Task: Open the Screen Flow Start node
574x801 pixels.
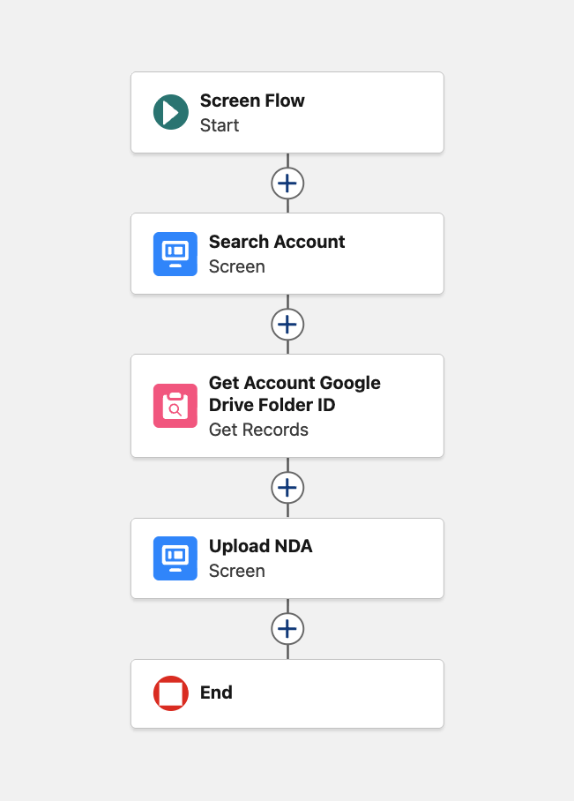Action: click(287, 112)
